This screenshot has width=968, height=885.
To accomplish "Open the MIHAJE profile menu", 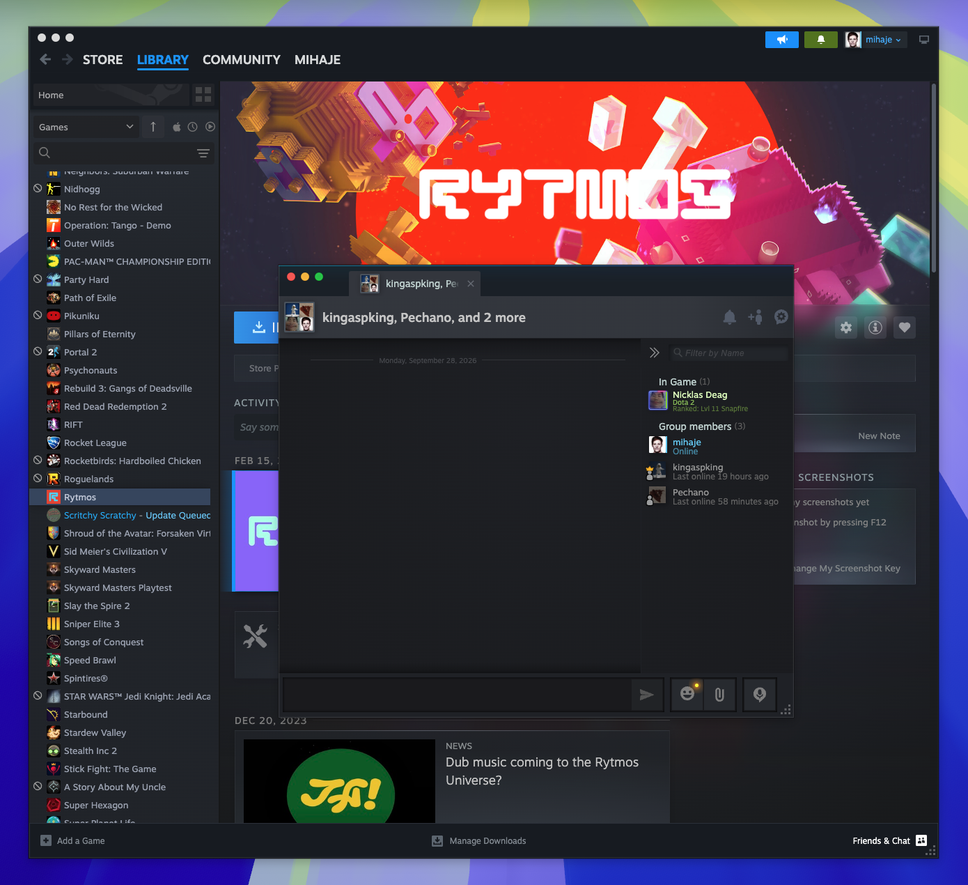I will [318, 60].
